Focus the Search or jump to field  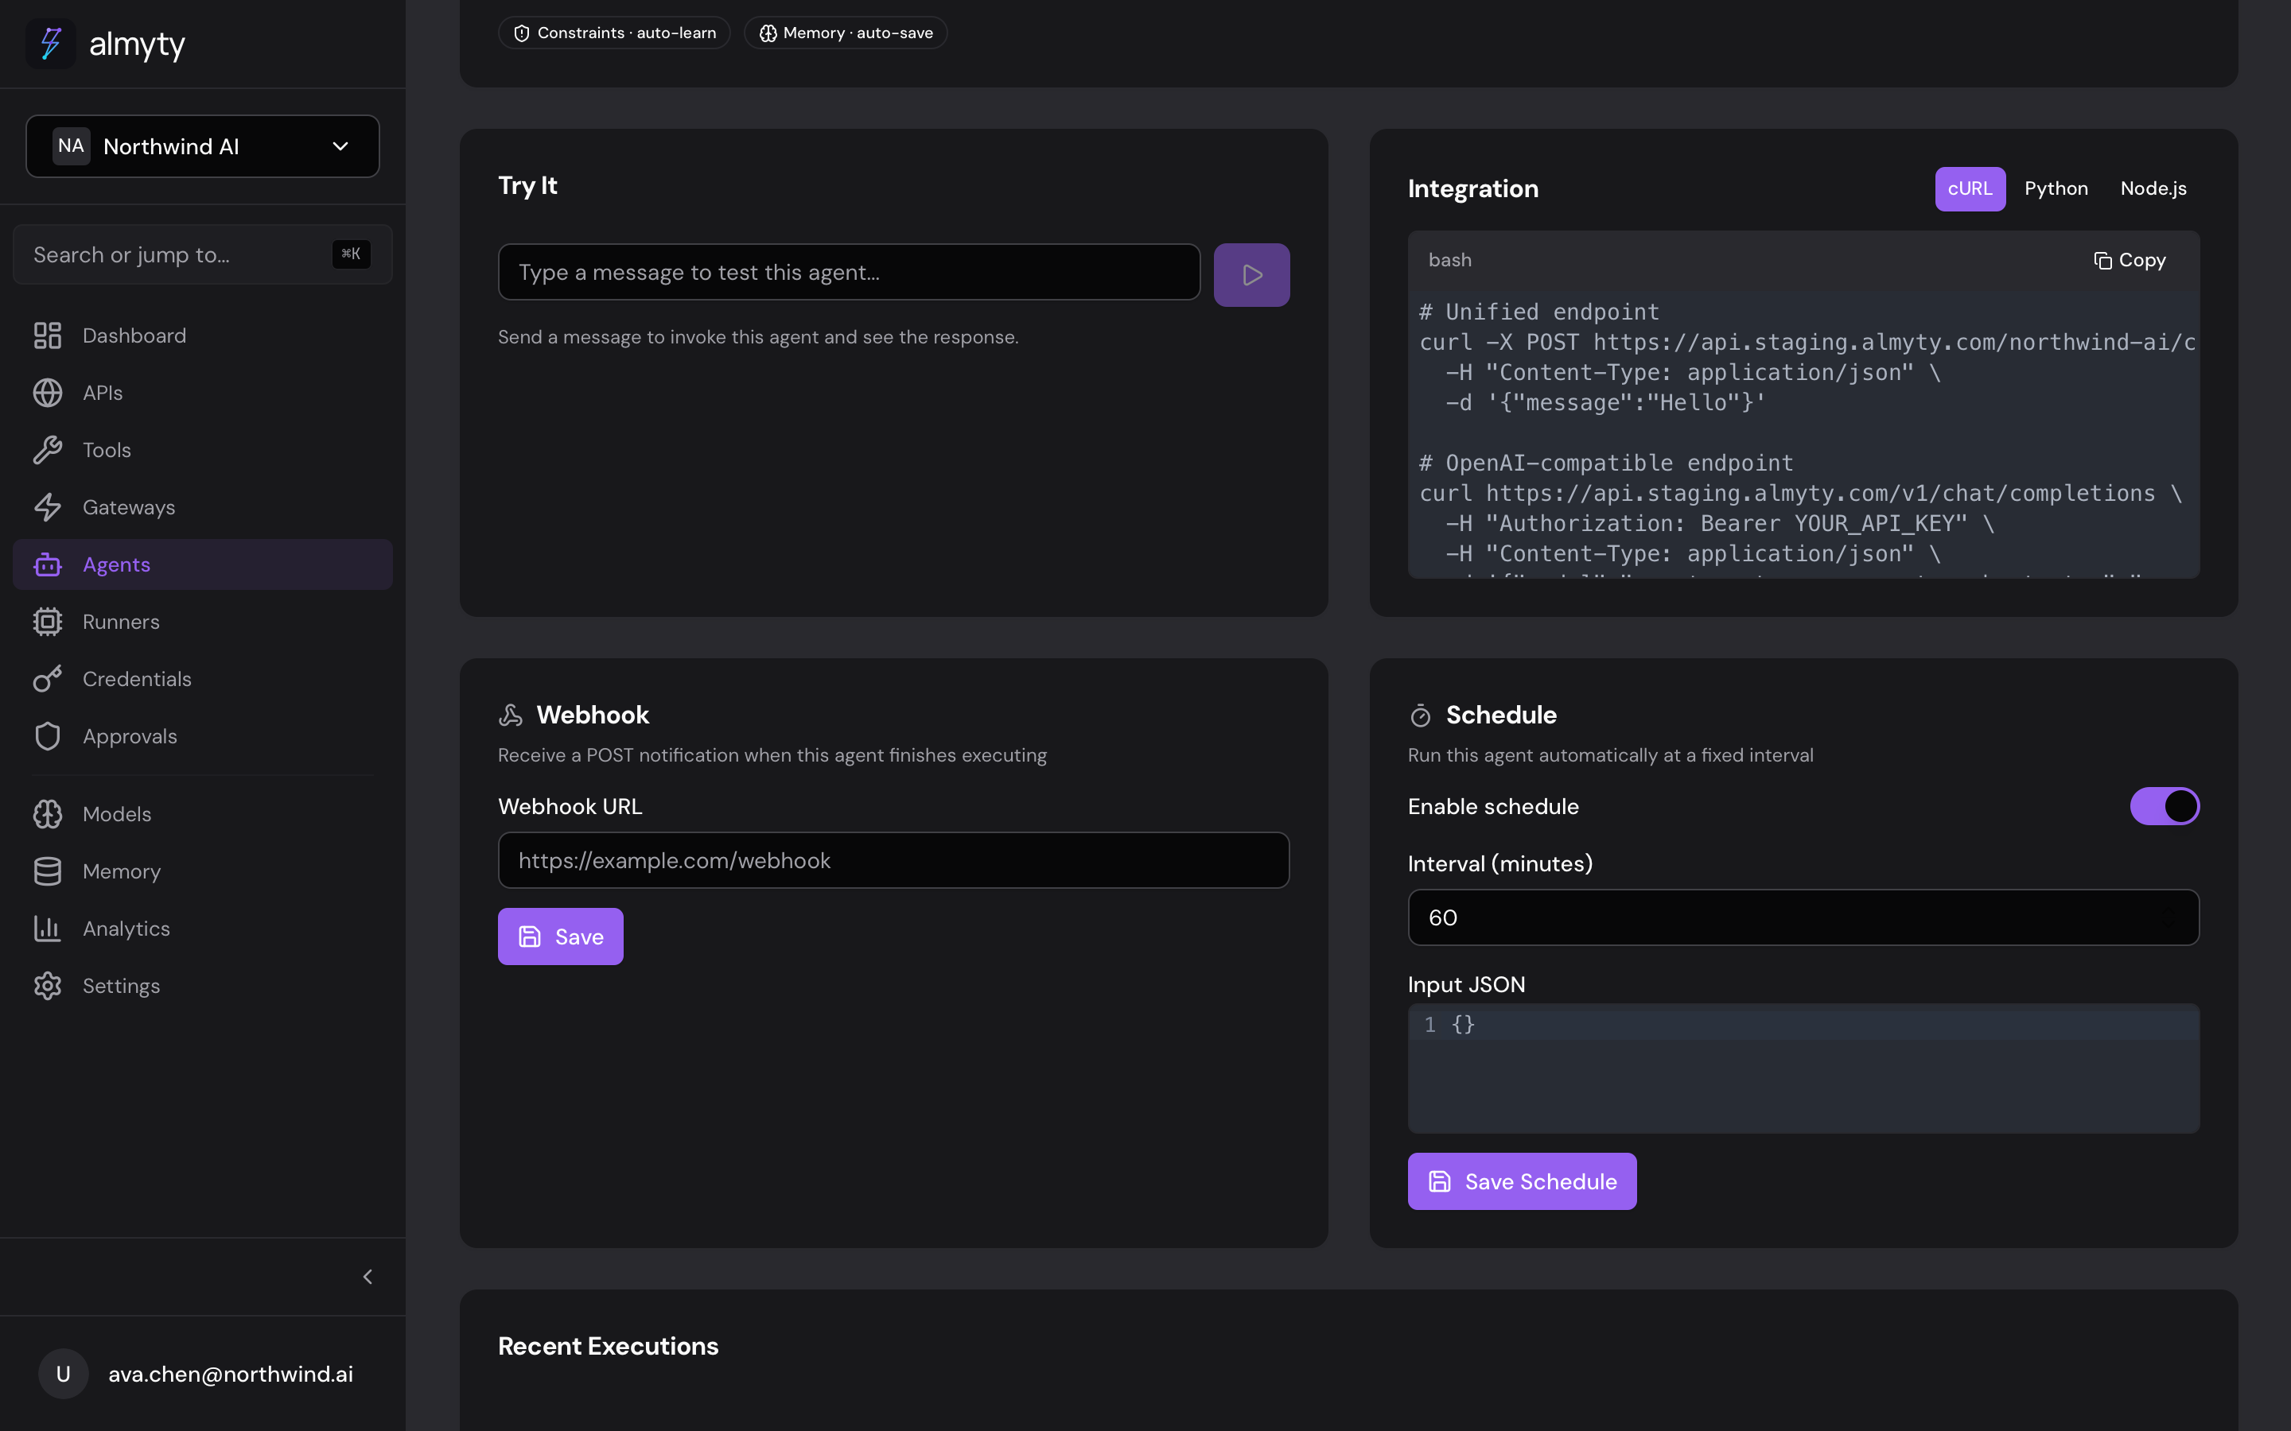[203, 254]
